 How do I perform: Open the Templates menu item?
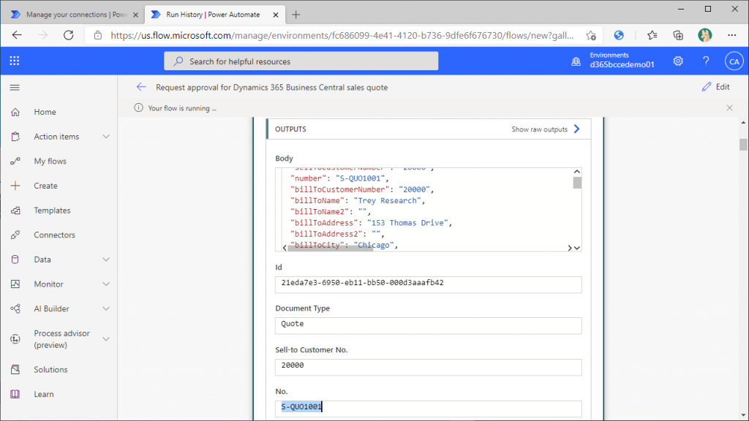click(x=52, y=210)
